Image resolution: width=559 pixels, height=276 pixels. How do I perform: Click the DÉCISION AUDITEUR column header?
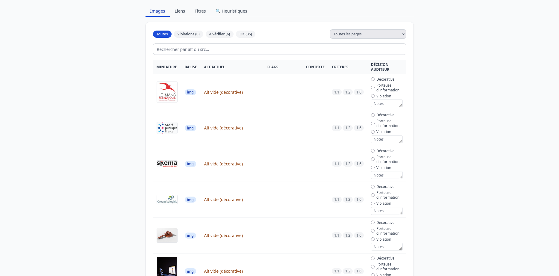tap(380, 67)
